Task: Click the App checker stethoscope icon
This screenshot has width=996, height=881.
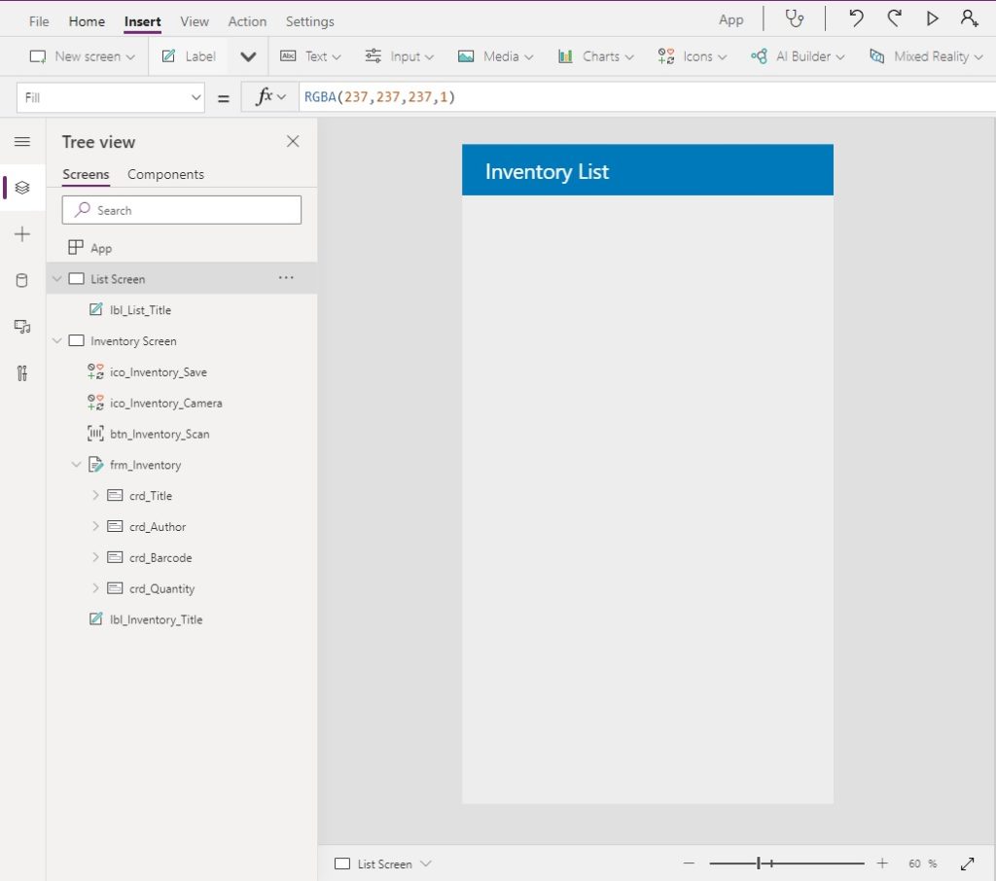Action: pos(795,18)
